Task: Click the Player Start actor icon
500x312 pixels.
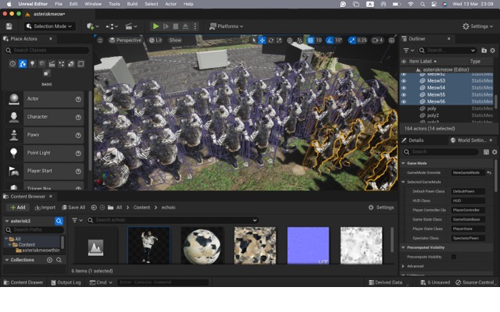Action: click(x=13, y=171)
